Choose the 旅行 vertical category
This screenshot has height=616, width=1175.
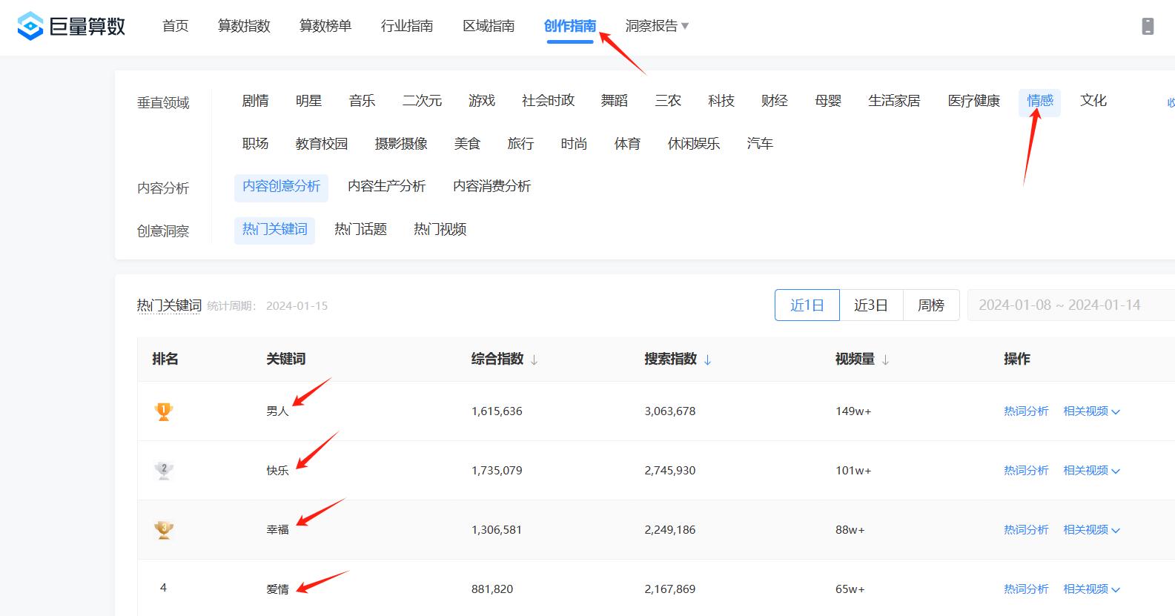coord(520,144)
